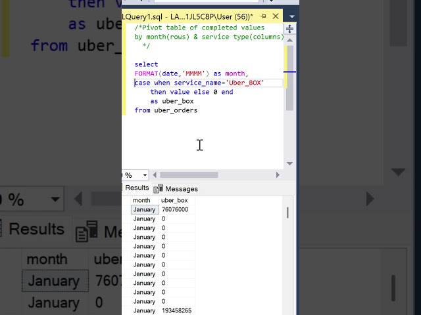The height and width of the screenshot is (315, 421).
Task: Open the zoom percentage dropdown
Action: pos(145,175)
